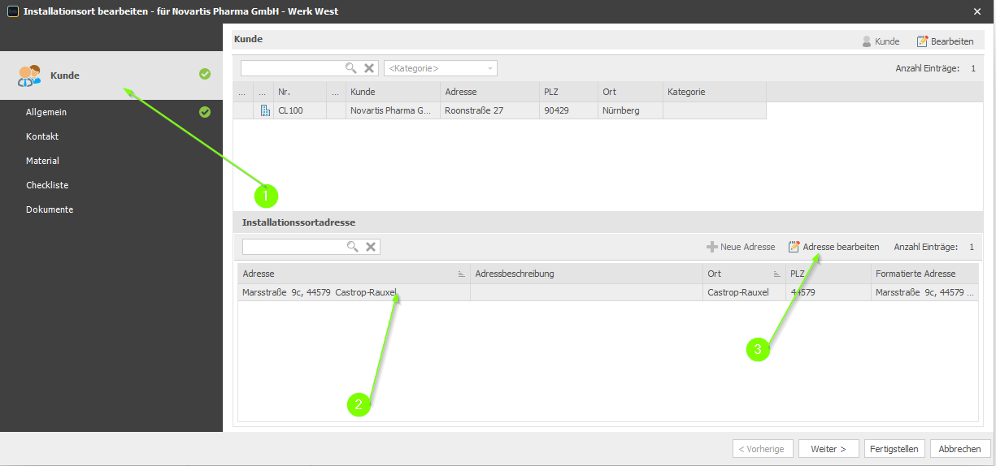Click the Weiter button
Screen dimensions: 996x466
(x=829, y=449)
